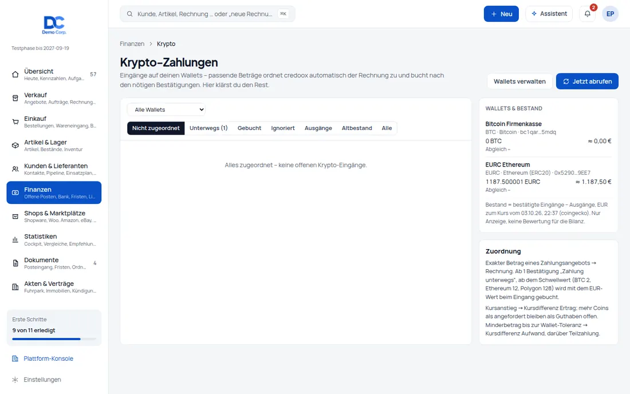This screenshot has width=630, height=394.
Task: Open Statistiken in the sidebar
Action: (x=54, y=240)
